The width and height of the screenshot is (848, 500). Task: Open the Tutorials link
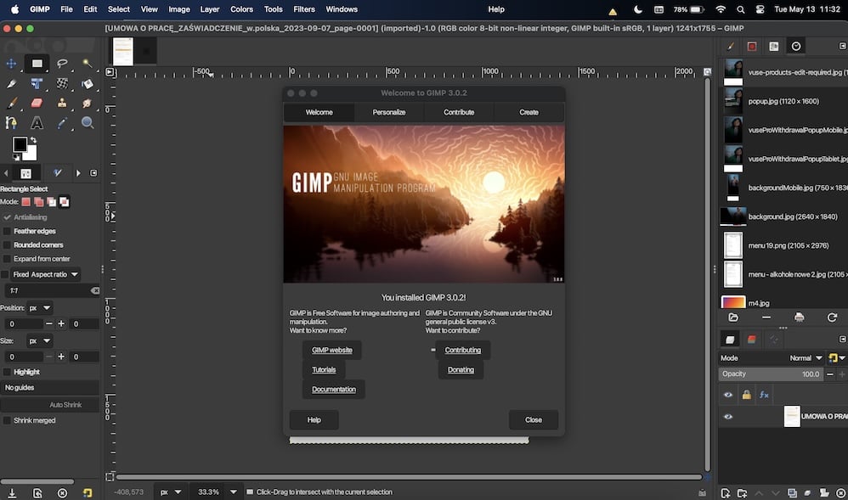(x=324, y=370)
